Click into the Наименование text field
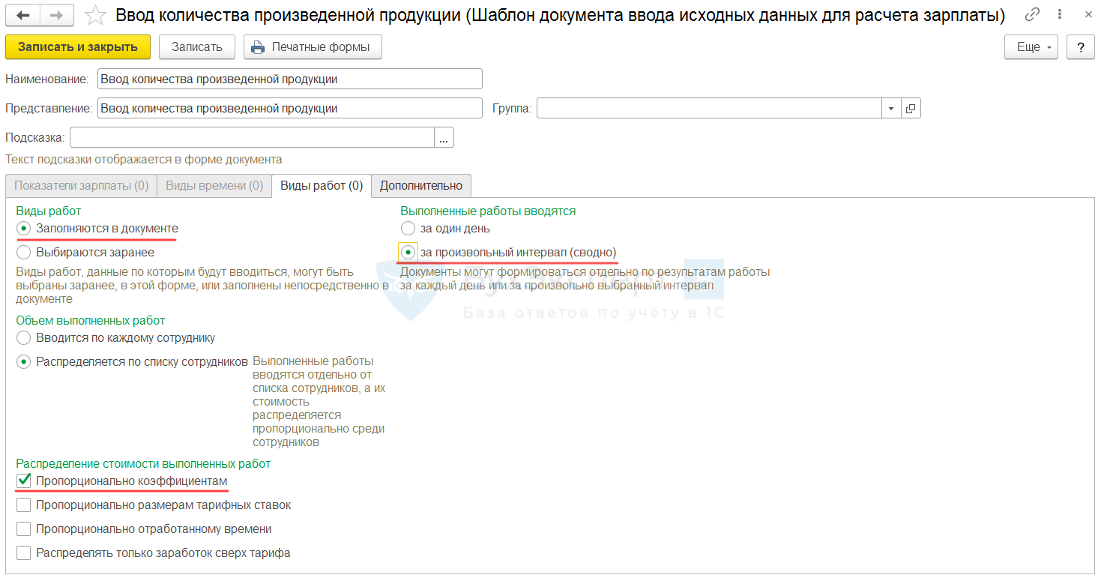The height and width of the screenshot is (581, 1101). 289,79
